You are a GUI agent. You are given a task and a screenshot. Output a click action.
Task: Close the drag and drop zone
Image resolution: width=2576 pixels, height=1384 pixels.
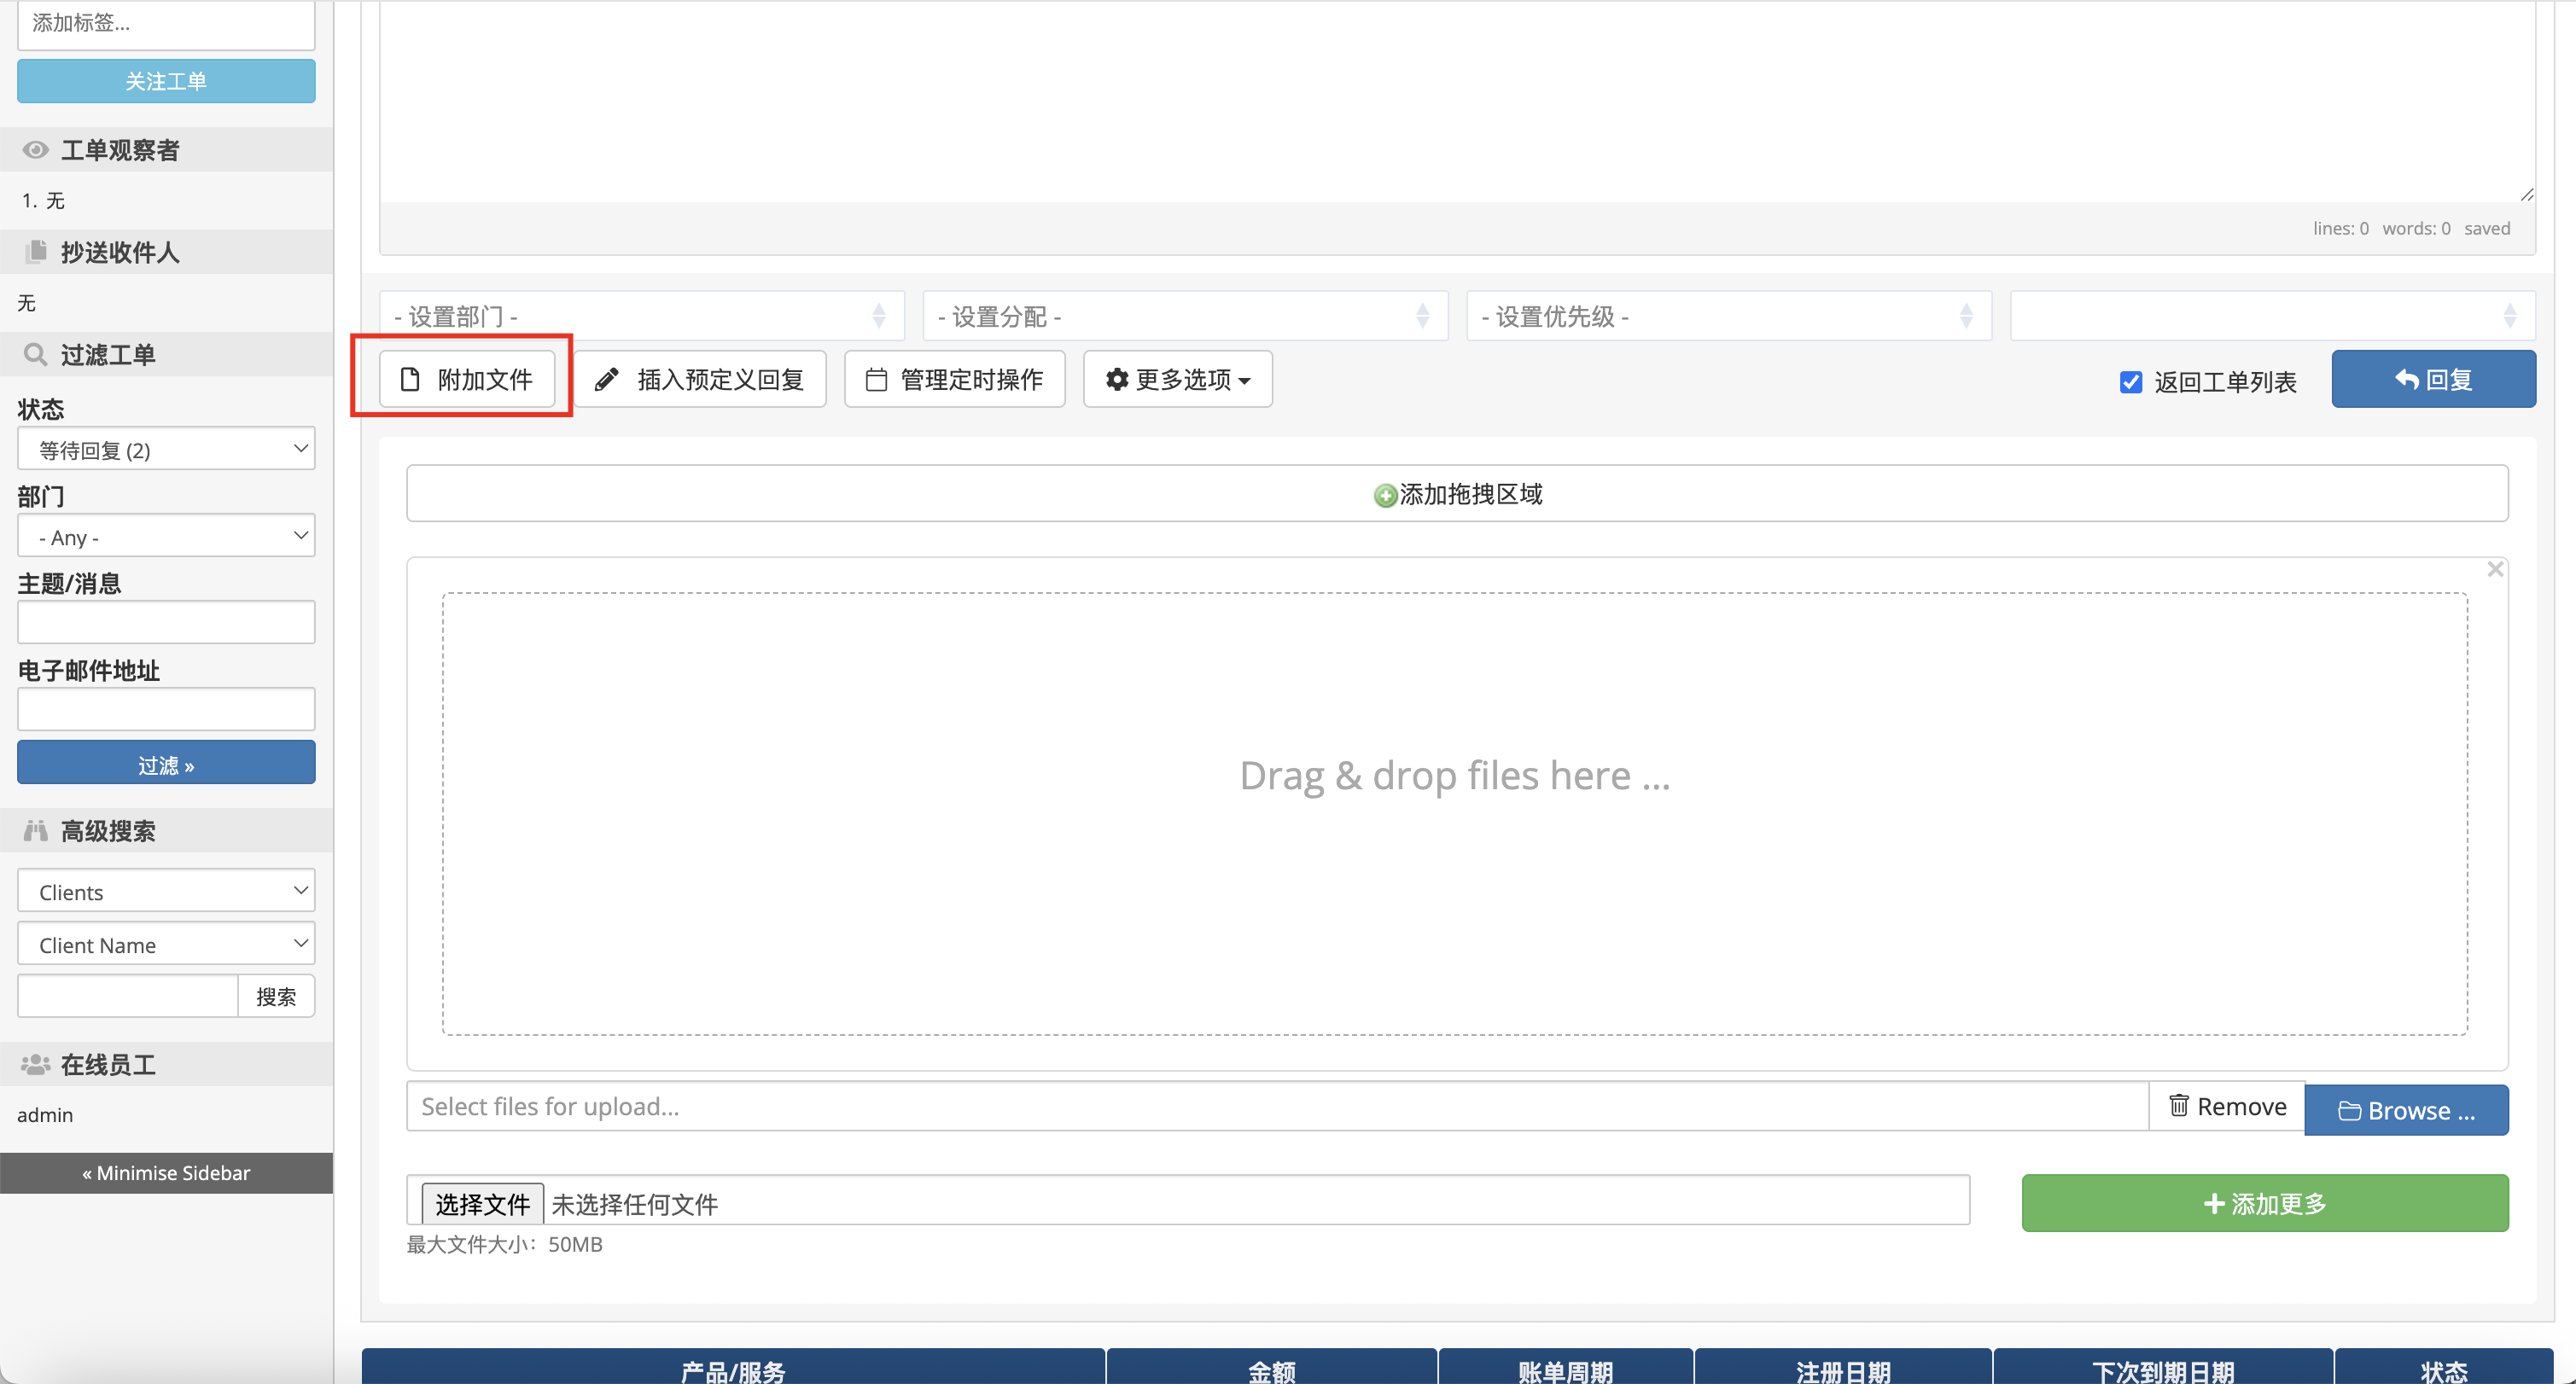pyautogui.click(x=2495, y=569)
